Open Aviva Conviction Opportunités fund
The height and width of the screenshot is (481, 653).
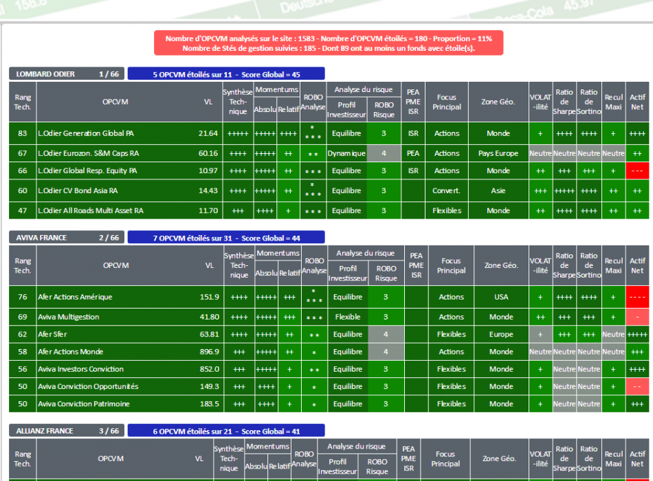coord(88,387)
